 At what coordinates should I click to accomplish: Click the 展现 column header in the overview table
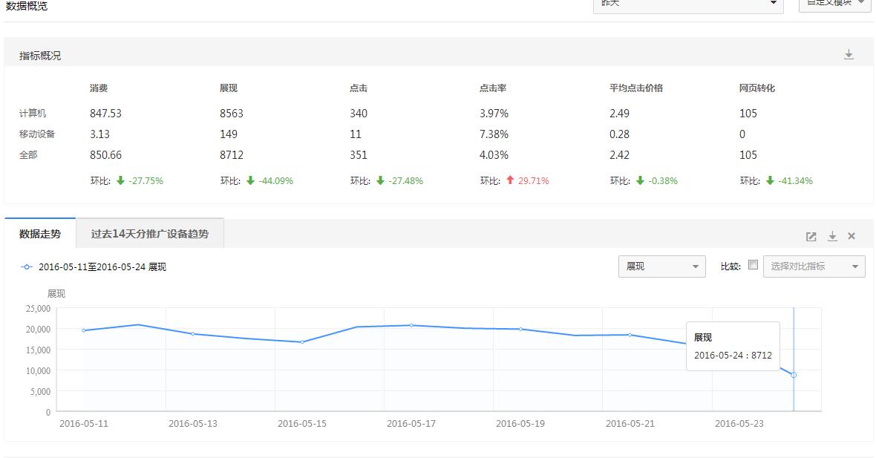[x=229, y=88]
